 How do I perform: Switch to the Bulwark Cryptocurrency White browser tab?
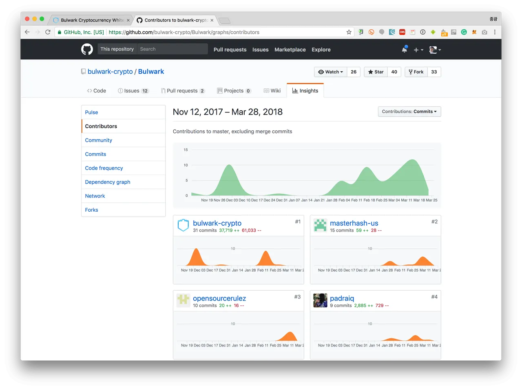click(92, 20)
